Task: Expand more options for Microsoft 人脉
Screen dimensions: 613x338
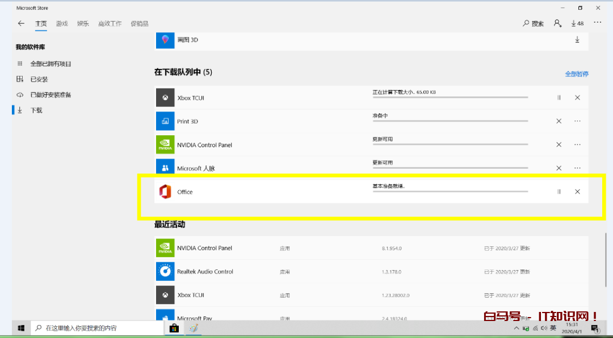Action: click(577, 168)
